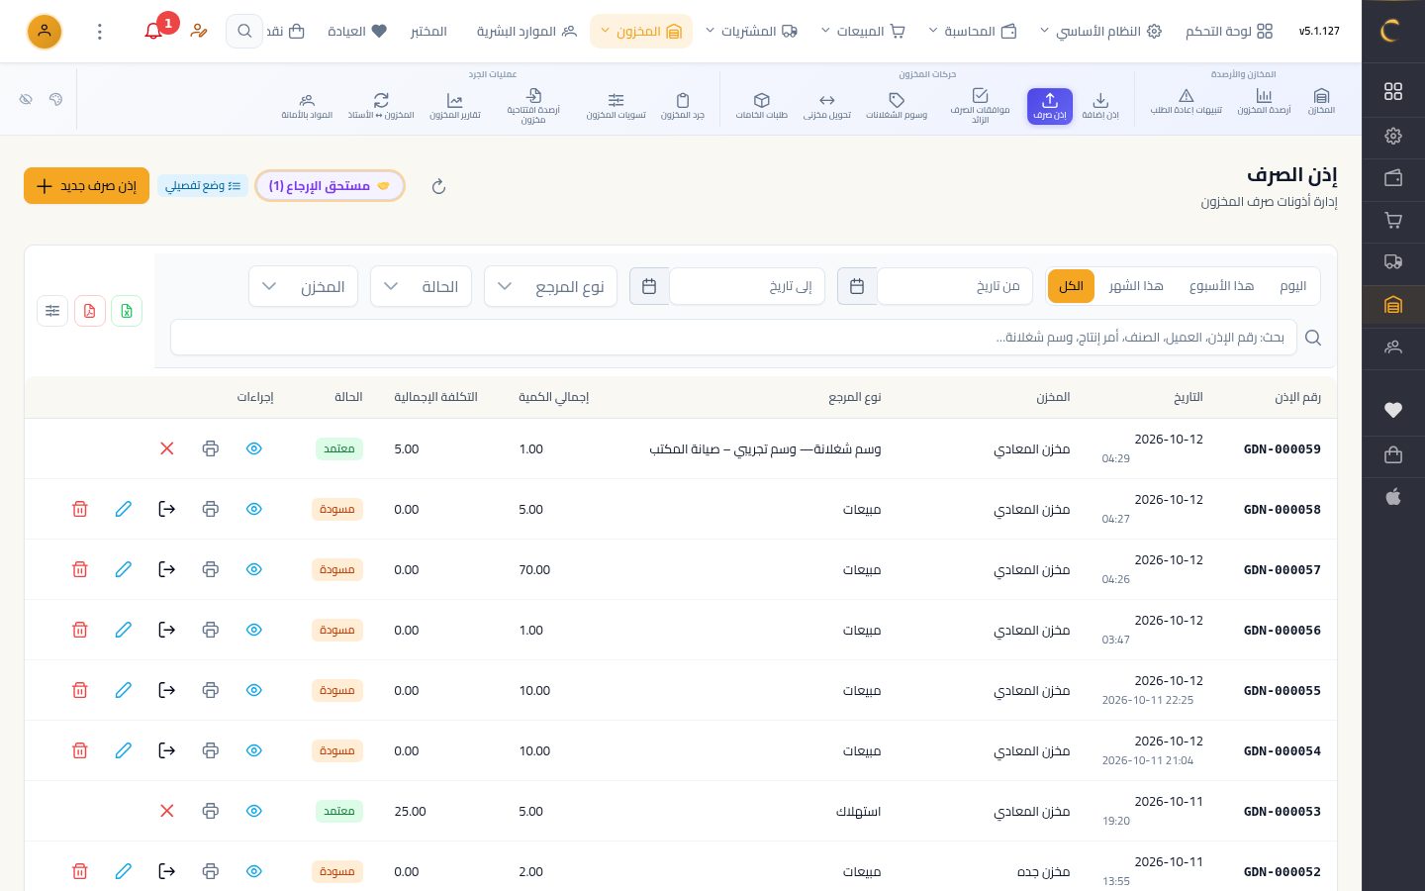Show مستحق الإرجاع (1) returns due

click(330, 186)
